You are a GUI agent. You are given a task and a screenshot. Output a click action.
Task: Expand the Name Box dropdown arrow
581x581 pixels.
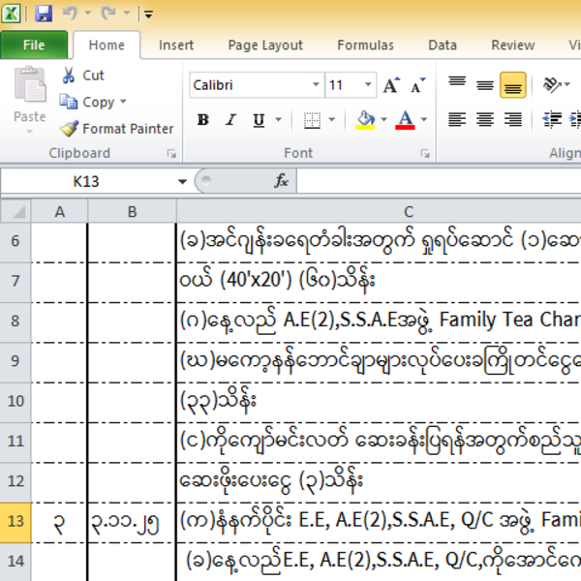click(182, 181)
